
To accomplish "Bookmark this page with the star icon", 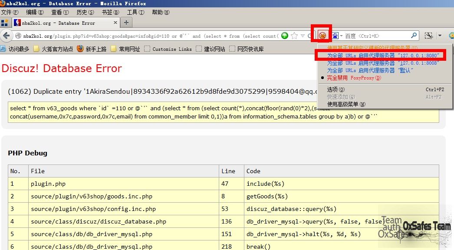I will (294, 36).
